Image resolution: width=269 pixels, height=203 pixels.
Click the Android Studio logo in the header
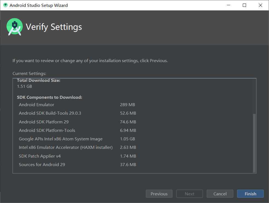(14, 27)
